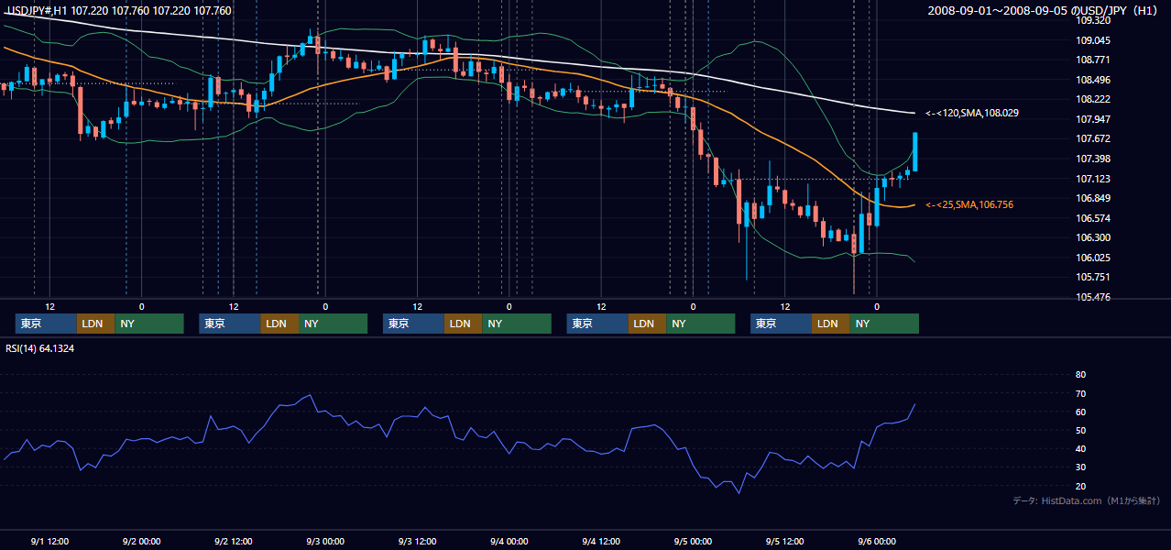Select the 9/5 00:00 date label
The width and height of the screenshot is (1171, 550).
pos(693,541)
